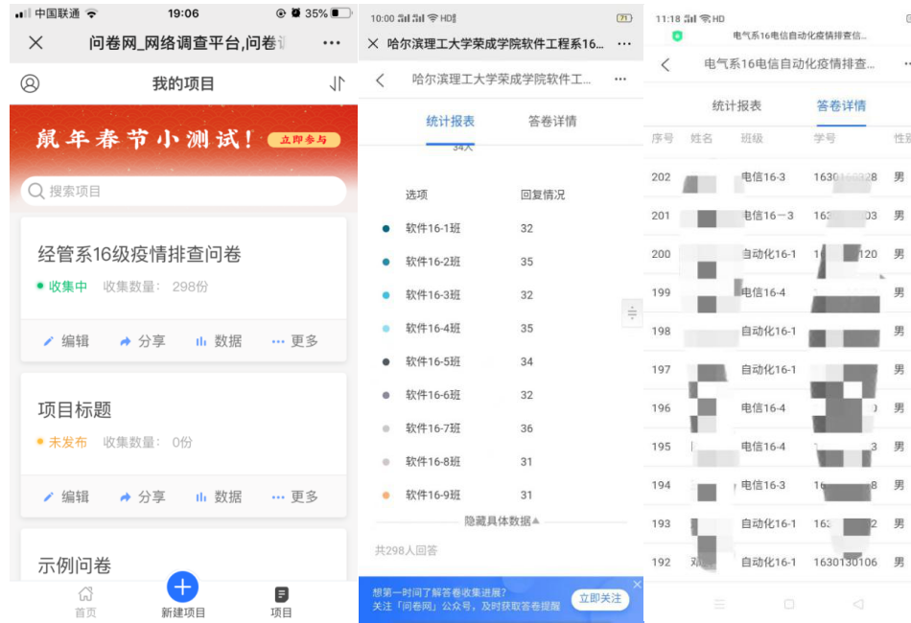Click the 立即参与 banner button
Viewport: 911px width, 623px height.
pyautogui.click(x=303, y=140)
